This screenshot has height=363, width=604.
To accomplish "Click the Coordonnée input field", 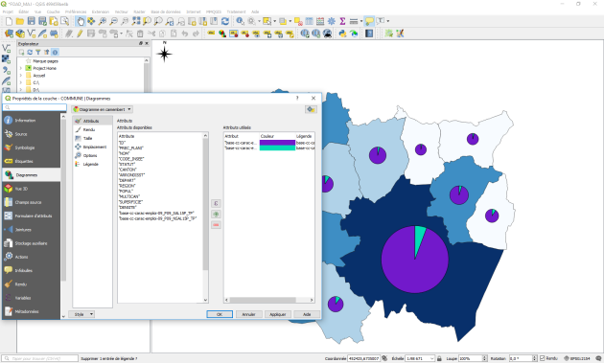I will [x=364, y=358].
